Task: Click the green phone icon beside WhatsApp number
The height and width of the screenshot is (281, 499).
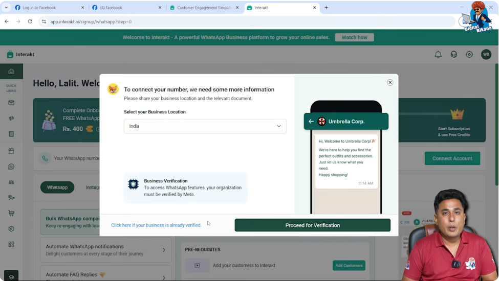Action: click(x=45, y=158)
